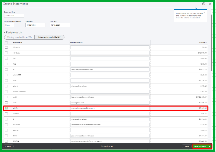Viewport: 216px width, 152px height.
Task: Click the Save and send button
Action: 200,146
